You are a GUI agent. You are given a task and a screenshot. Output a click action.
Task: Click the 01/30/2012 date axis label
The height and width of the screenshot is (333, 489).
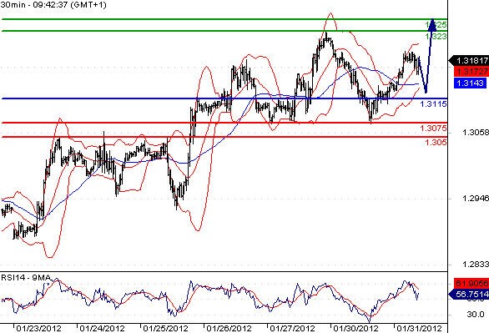(x=355, y=328)
